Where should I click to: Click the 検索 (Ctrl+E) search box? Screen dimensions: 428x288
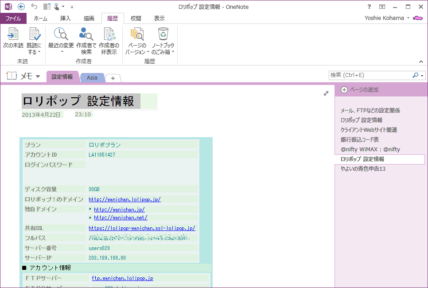(x=370, y=75)
